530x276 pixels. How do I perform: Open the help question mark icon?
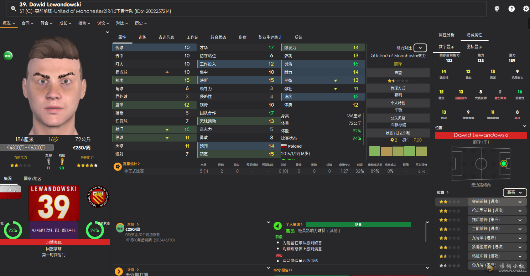(x=511, y=9)
